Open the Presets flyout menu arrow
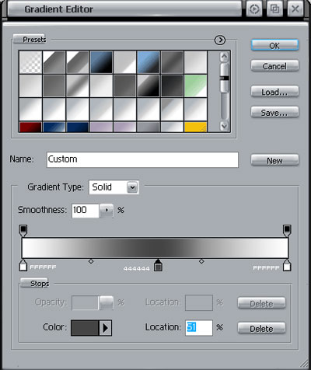The width and height of the screenshot is (311, 370). [x=220, y=40]
